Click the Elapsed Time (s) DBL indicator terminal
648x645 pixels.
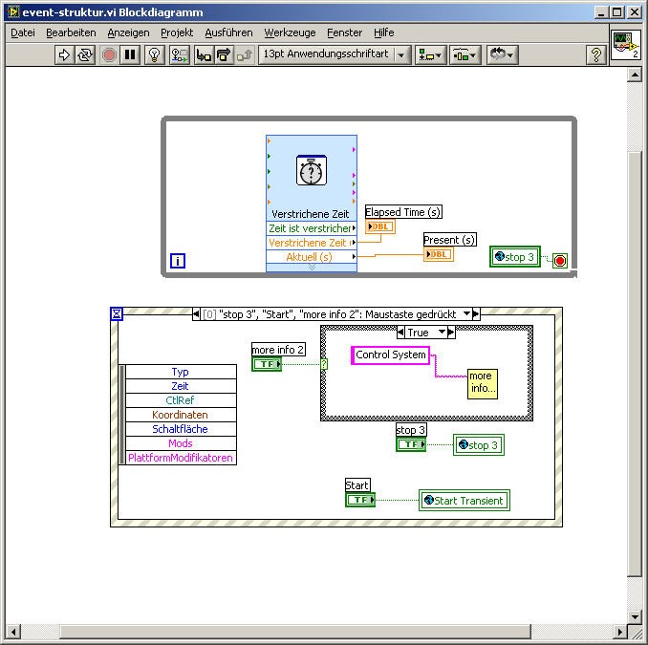click(380, 226)
